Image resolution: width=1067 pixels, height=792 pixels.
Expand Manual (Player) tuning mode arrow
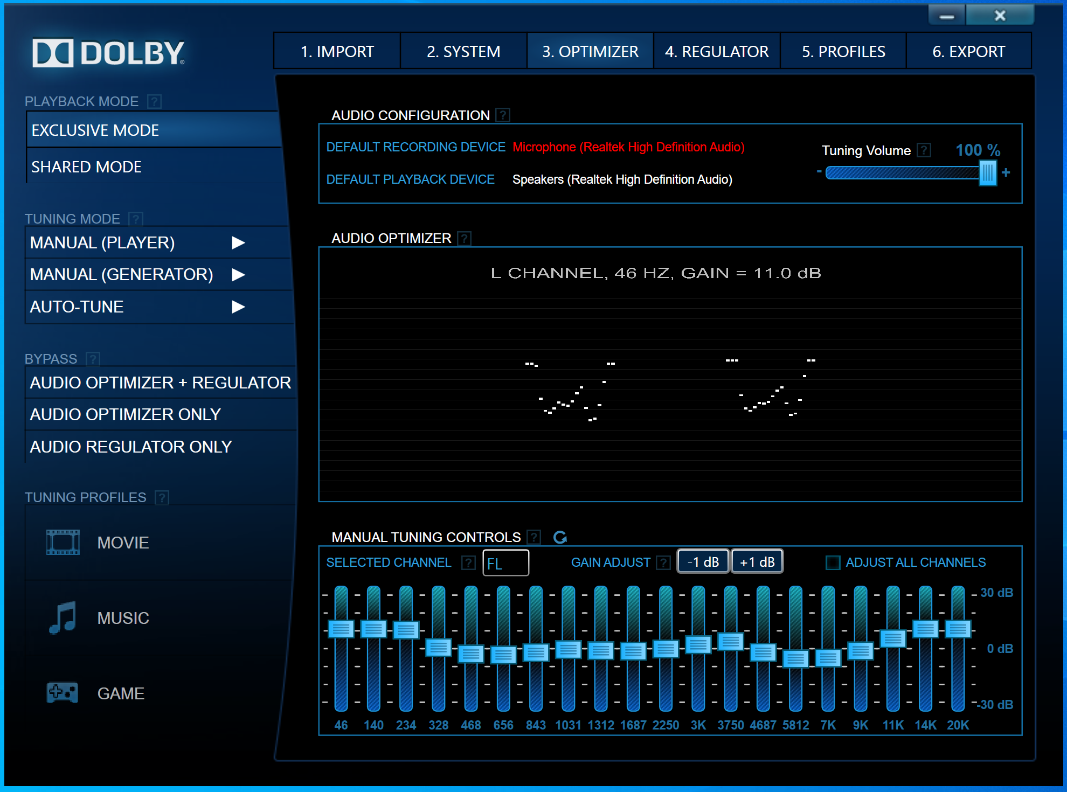238,243
